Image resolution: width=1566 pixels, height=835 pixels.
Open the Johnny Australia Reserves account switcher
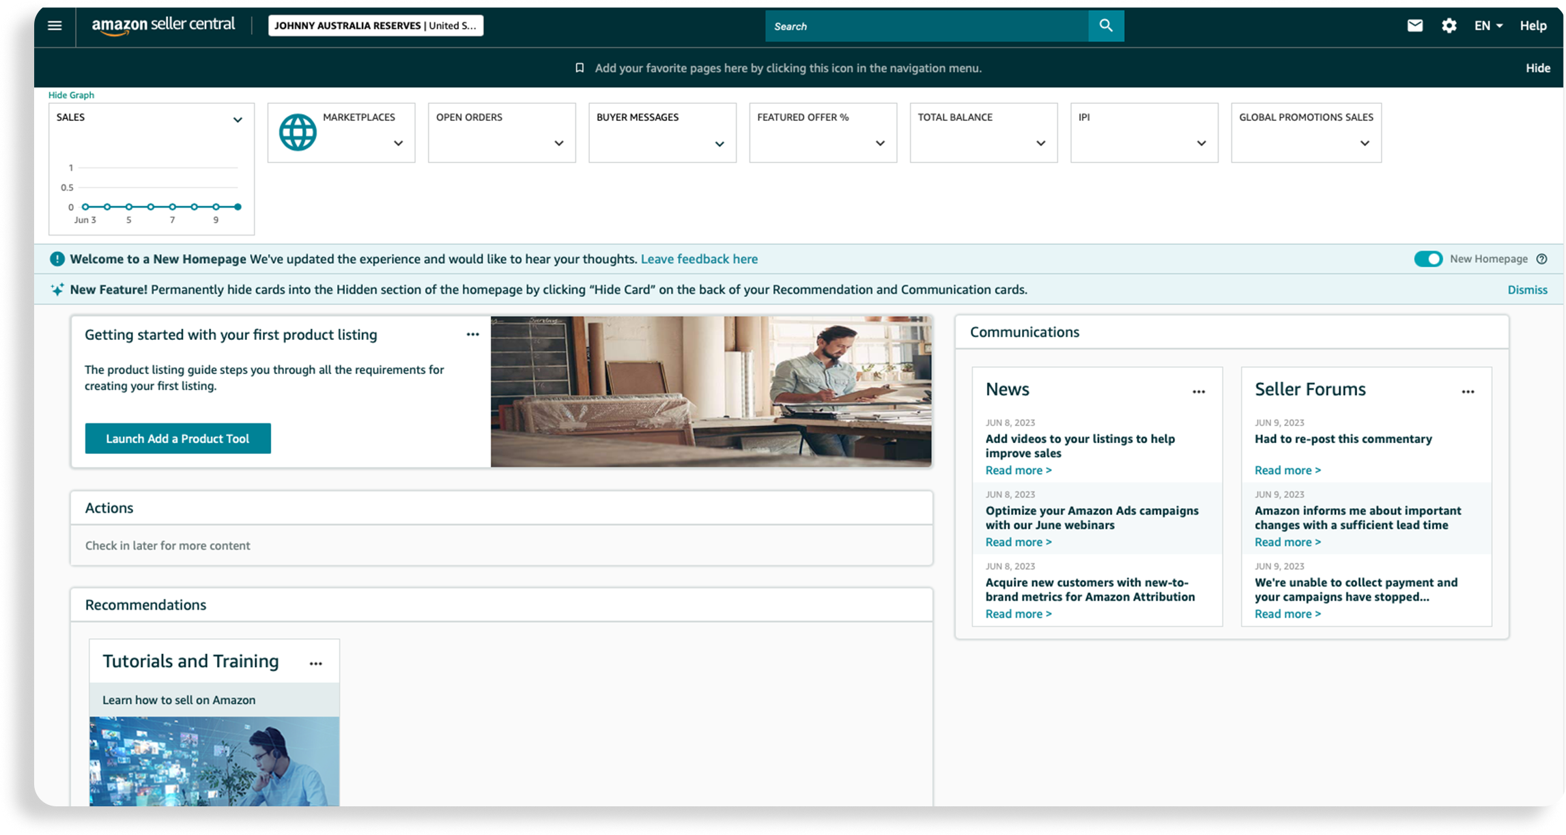pos(375,26)
